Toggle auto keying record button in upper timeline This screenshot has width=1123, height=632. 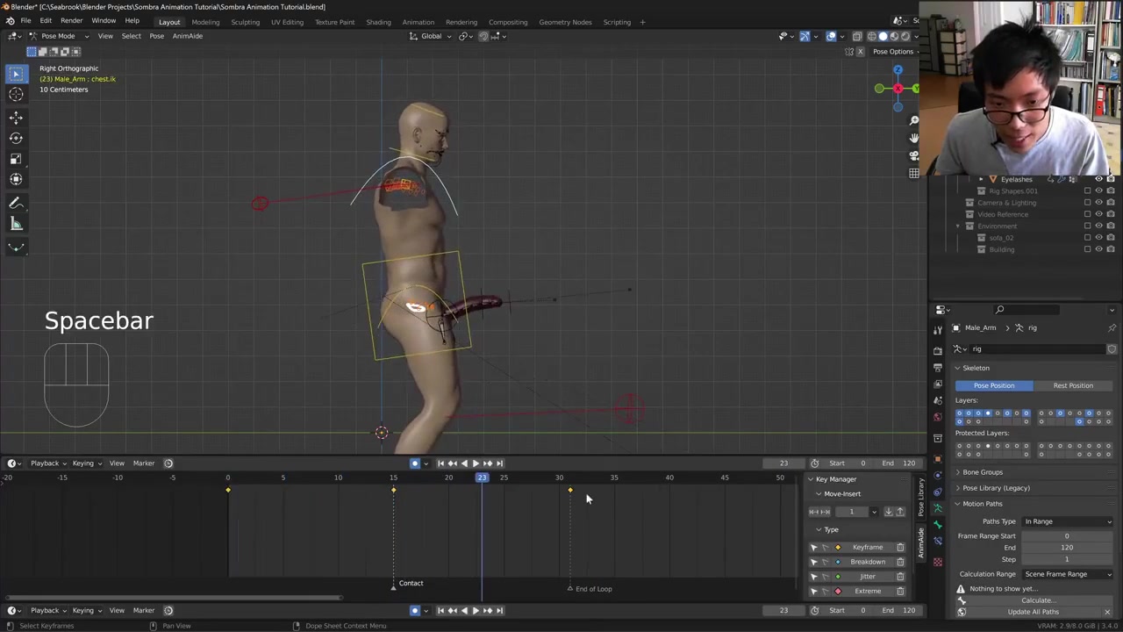[415, 463]
